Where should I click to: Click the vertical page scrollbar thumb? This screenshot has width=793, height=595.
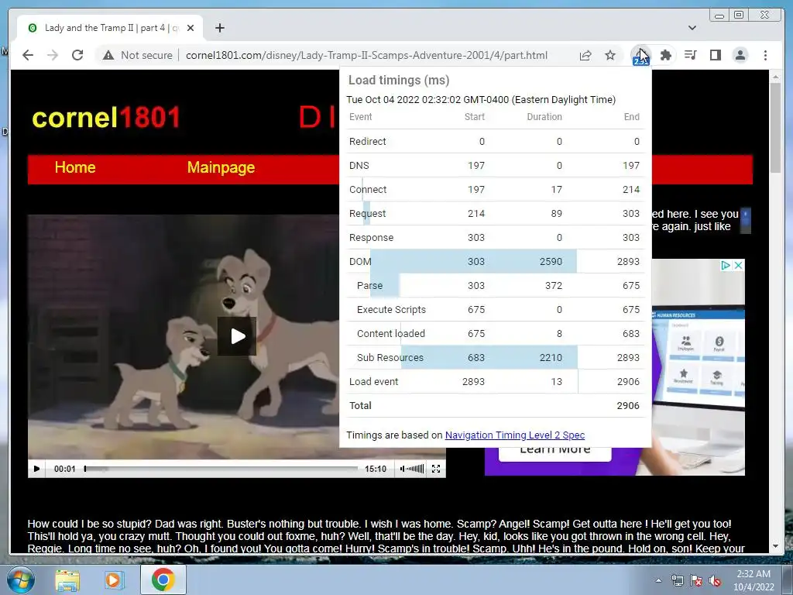click(775, 128)
